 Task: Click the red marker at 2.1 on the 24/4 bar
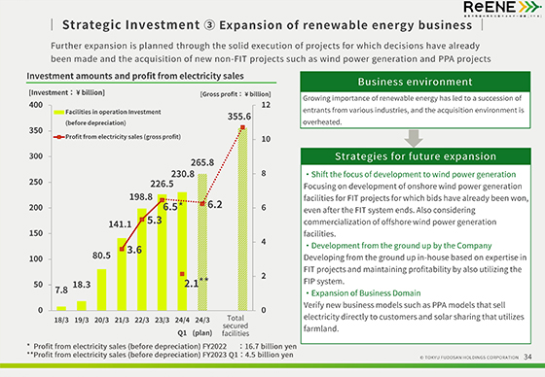pos(182,274)
